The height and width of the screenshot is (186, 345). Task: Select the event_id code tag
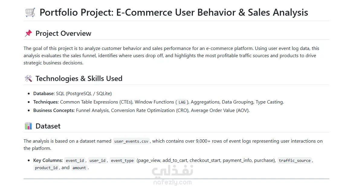[x=75, y=161]
